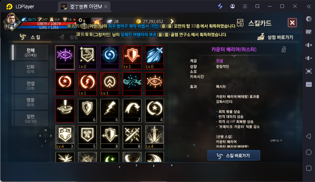Select the crossed swords skill card
The image size is (315, 182).
pyautogui.click(x=132, y=137)
